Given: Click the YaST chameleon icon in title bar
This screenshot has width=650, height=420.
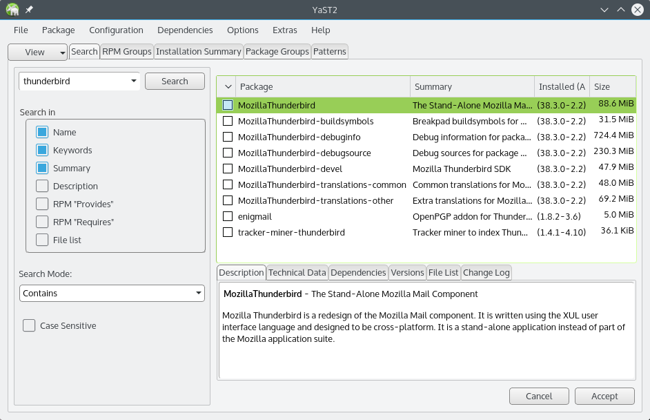Looking at the screenshot, I should (x=12, y=10).
